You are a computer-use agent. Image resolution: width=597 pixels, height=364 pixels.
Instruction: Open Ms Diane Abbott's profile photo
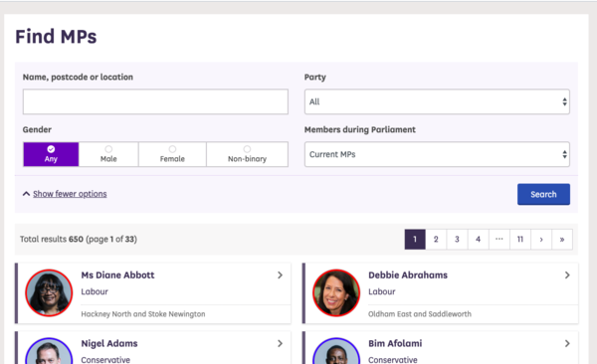[x=49, y=292]
